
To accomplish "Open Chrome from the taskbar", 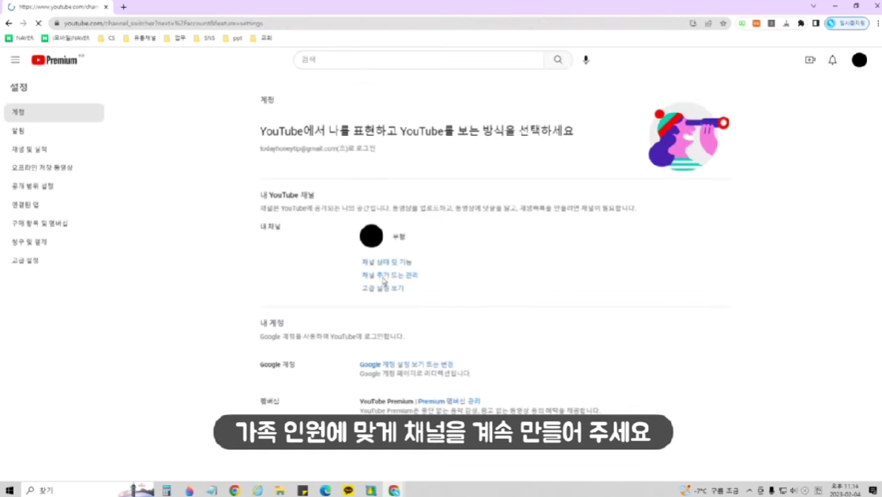I will (x=235, y=490).
